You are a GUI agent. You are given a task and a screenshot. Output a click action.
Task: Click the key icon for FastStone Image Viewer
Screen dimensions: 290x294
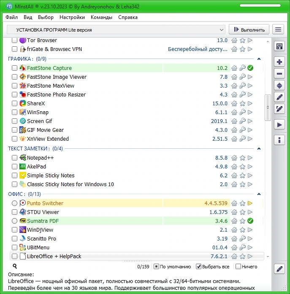pyautogui.click(x=242, y=77)
